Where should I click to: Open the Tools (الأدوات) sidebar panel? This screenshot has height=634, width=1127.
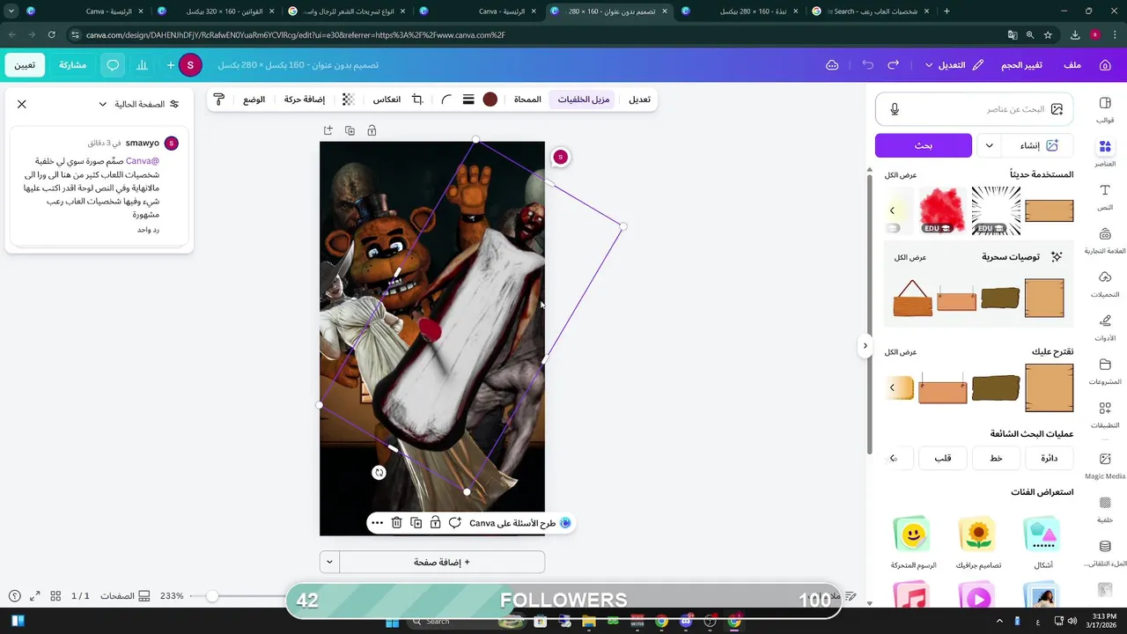[1105, 327]
